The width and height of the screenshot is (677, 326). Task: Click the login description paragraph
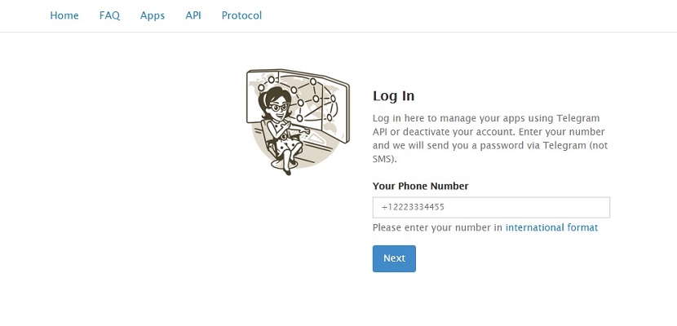[x=490, y=139]
